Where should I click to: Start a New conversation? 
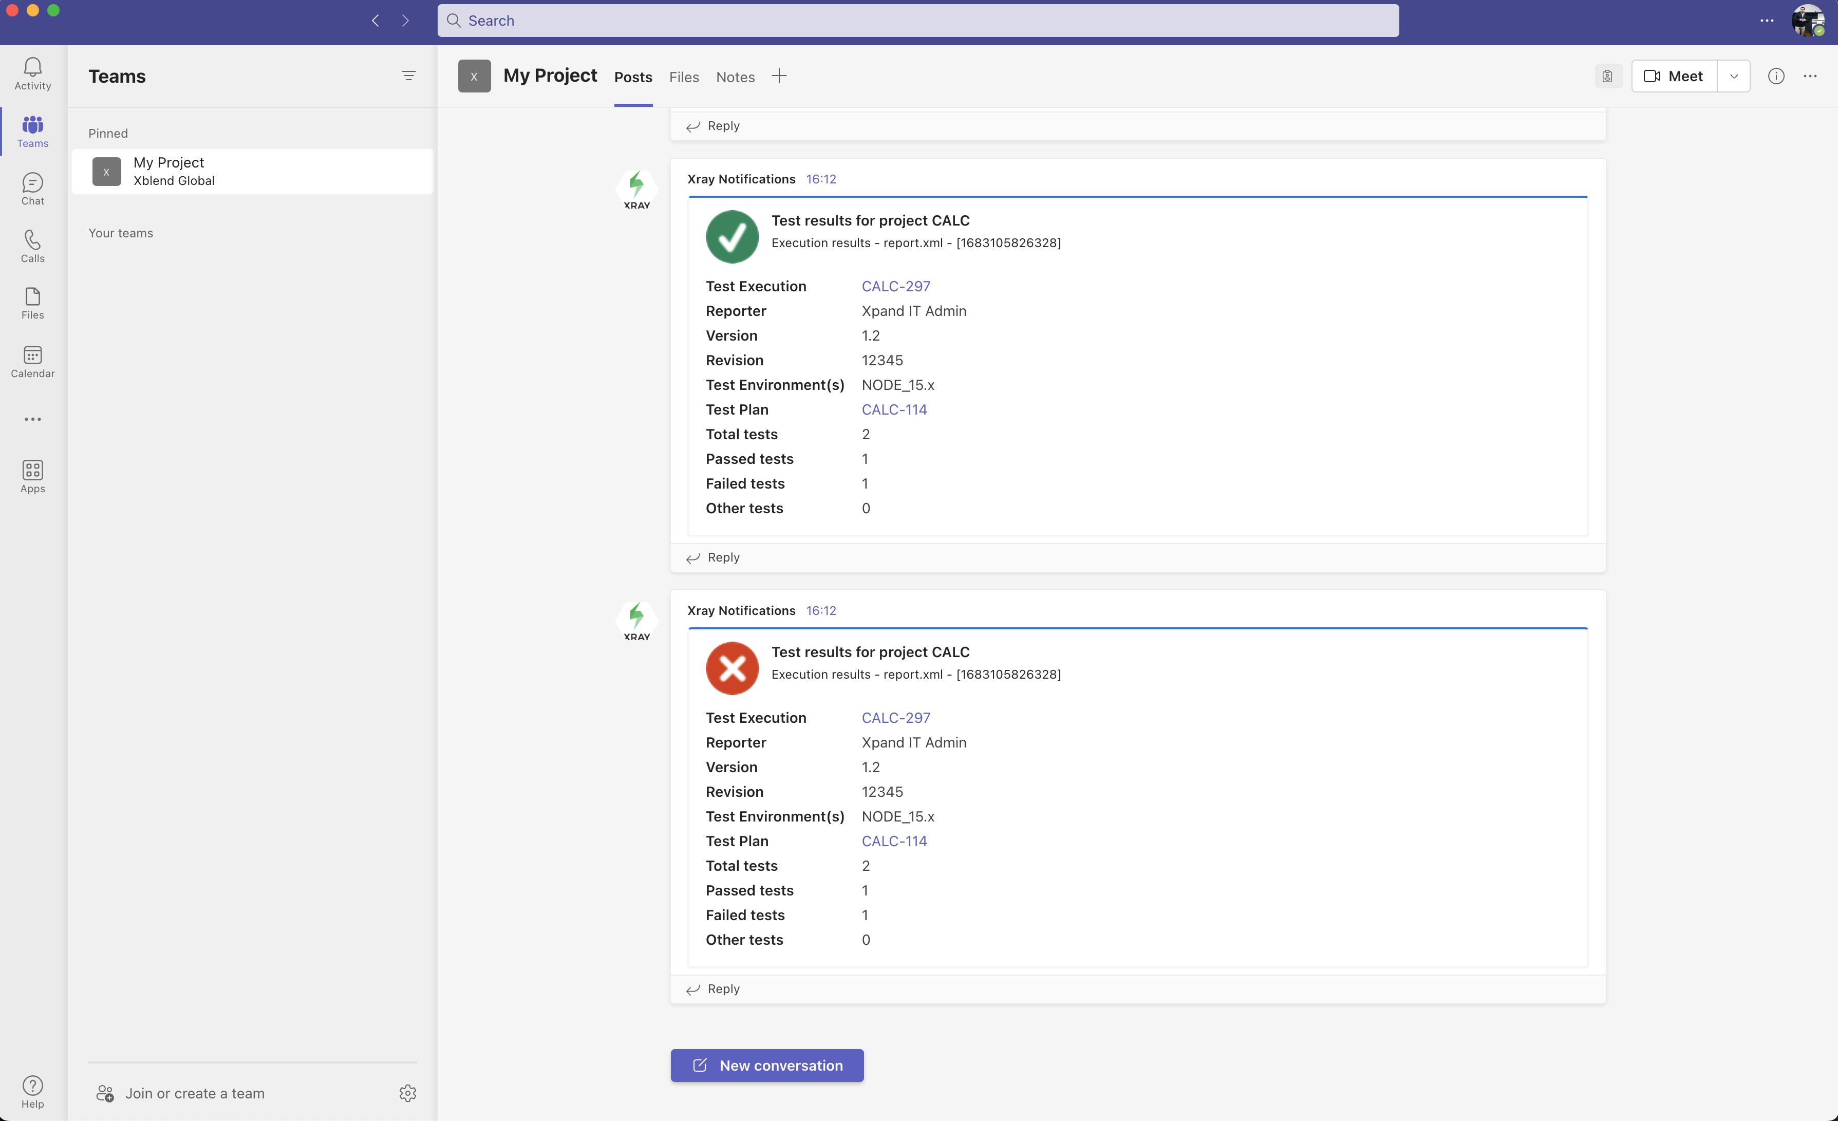[x=767, y=1065]
